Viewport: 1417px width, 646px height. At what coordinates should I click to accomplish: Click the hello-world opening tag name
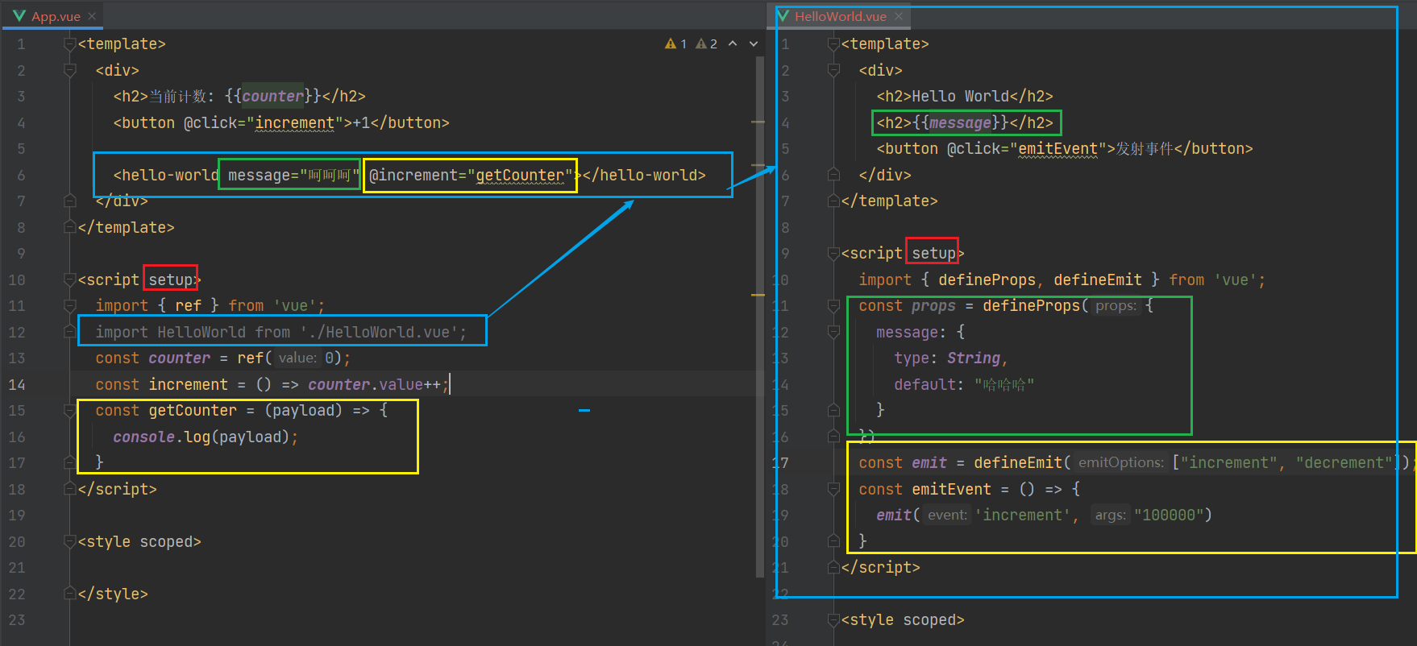(170, 175)
